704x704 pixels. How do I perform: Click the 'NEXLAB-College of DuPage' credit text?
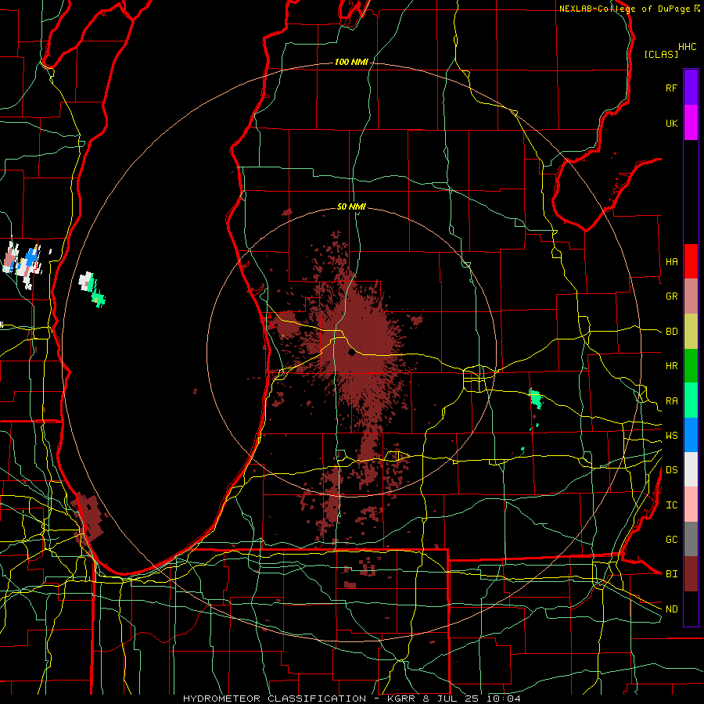pos(624,9)
